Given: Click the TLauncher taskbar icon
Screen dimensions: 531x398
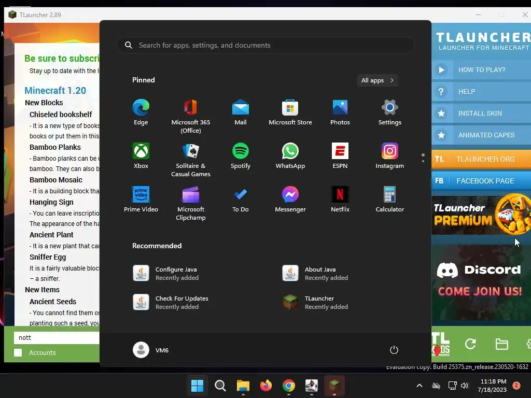Looking at the screenshot, I should click(334, 386).
